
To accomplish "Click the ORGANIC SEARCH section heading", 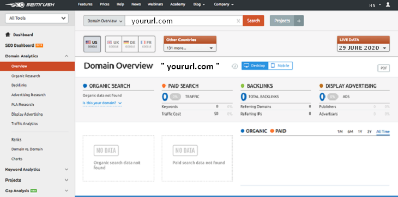I will point(110,86).
